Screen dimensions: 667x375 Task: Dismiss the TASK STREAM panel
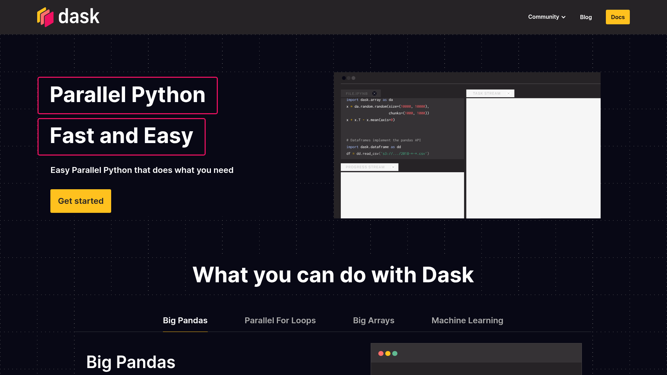pyautogui.click(x=509, y=93)
